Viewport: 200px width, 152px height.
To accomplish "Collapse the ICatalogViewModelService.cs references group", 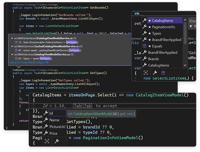I will (12, 38).
